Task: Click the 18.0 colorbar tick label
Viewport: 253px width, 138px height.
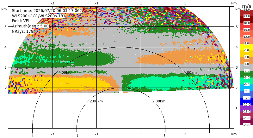Action: (247, 23)
